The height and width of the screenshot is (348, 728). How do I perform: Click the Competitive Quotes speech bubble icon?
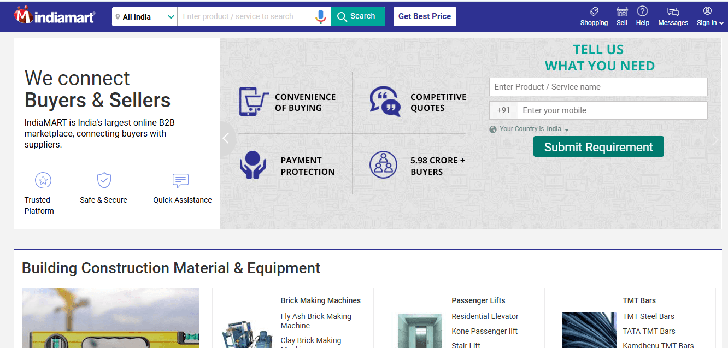coord(385,101)
